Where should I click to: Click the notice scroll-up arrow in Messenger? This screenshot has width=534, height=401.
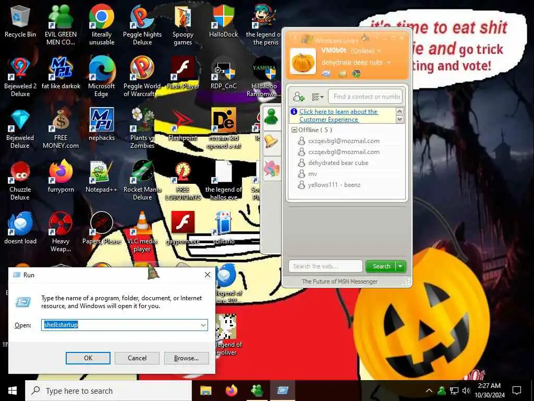pos(400,111)
